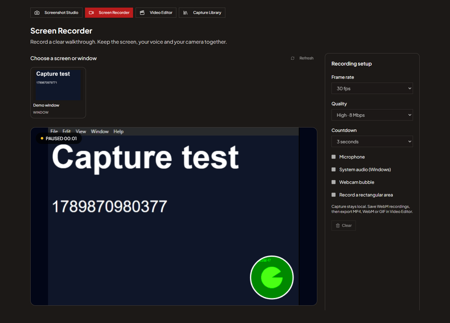
Task: Click the WINDOW label under Demo window
Action: pyautogui.click(x=41, y=112)
